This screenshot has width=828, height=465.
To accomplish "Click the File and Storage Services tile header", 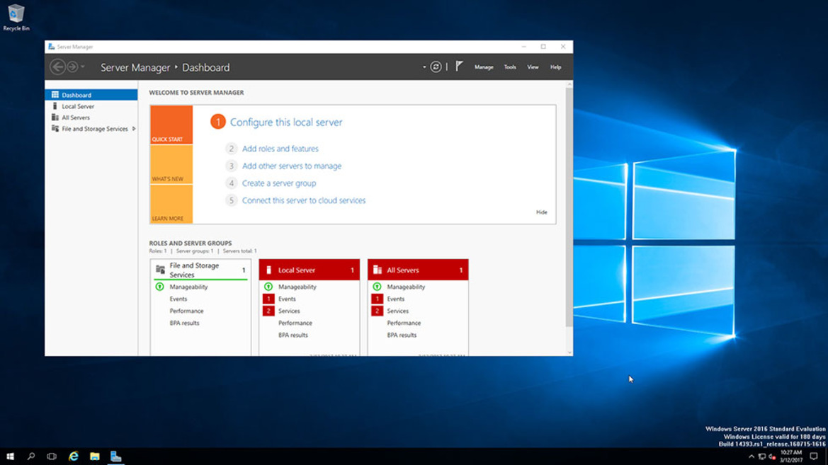I will coord(200,270).
